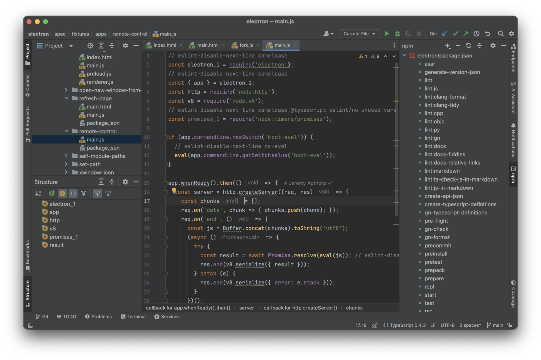541x360 pixels.
Task: Change the UTF-8 file encoding widget
Action: pyautogui.click(x=447, y=325)
